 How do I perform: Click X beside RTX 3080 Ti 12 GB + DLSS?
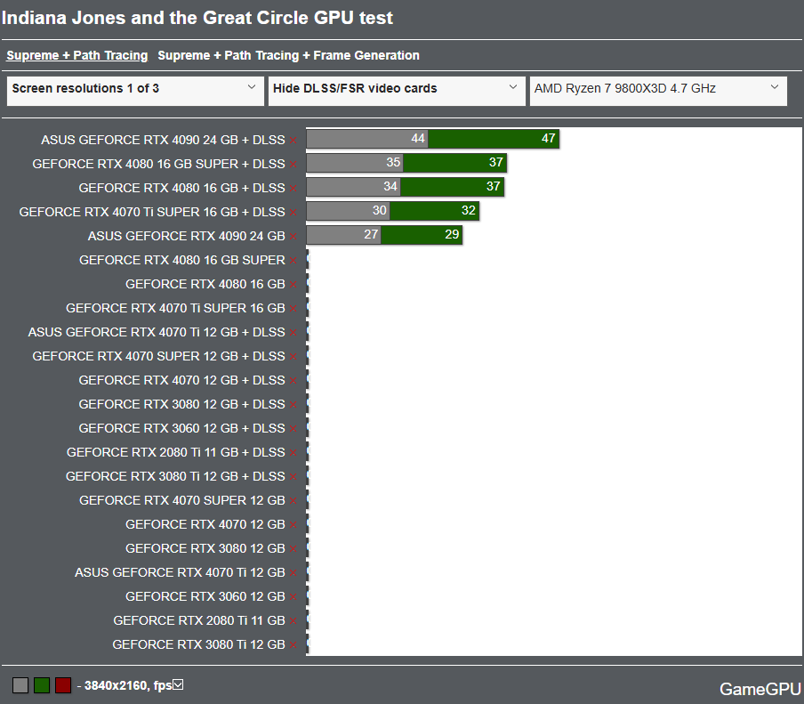tap(293, 477)
